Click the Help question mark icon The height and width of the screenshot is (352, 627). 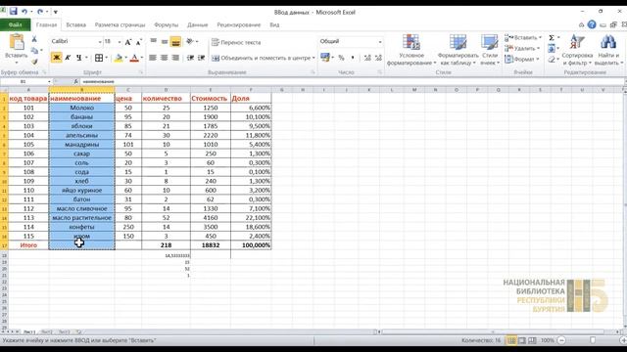592,24
